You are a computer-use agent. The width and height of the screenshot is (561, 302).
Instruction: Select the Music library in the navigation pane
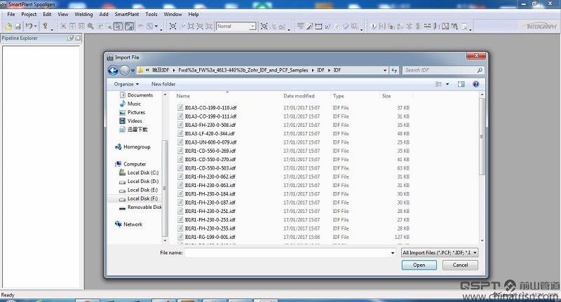[134, 104]
